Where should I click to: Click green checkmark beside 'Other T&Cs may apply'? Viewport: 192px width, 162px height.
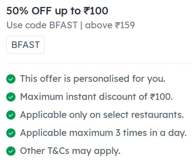[x=11, y=151]
